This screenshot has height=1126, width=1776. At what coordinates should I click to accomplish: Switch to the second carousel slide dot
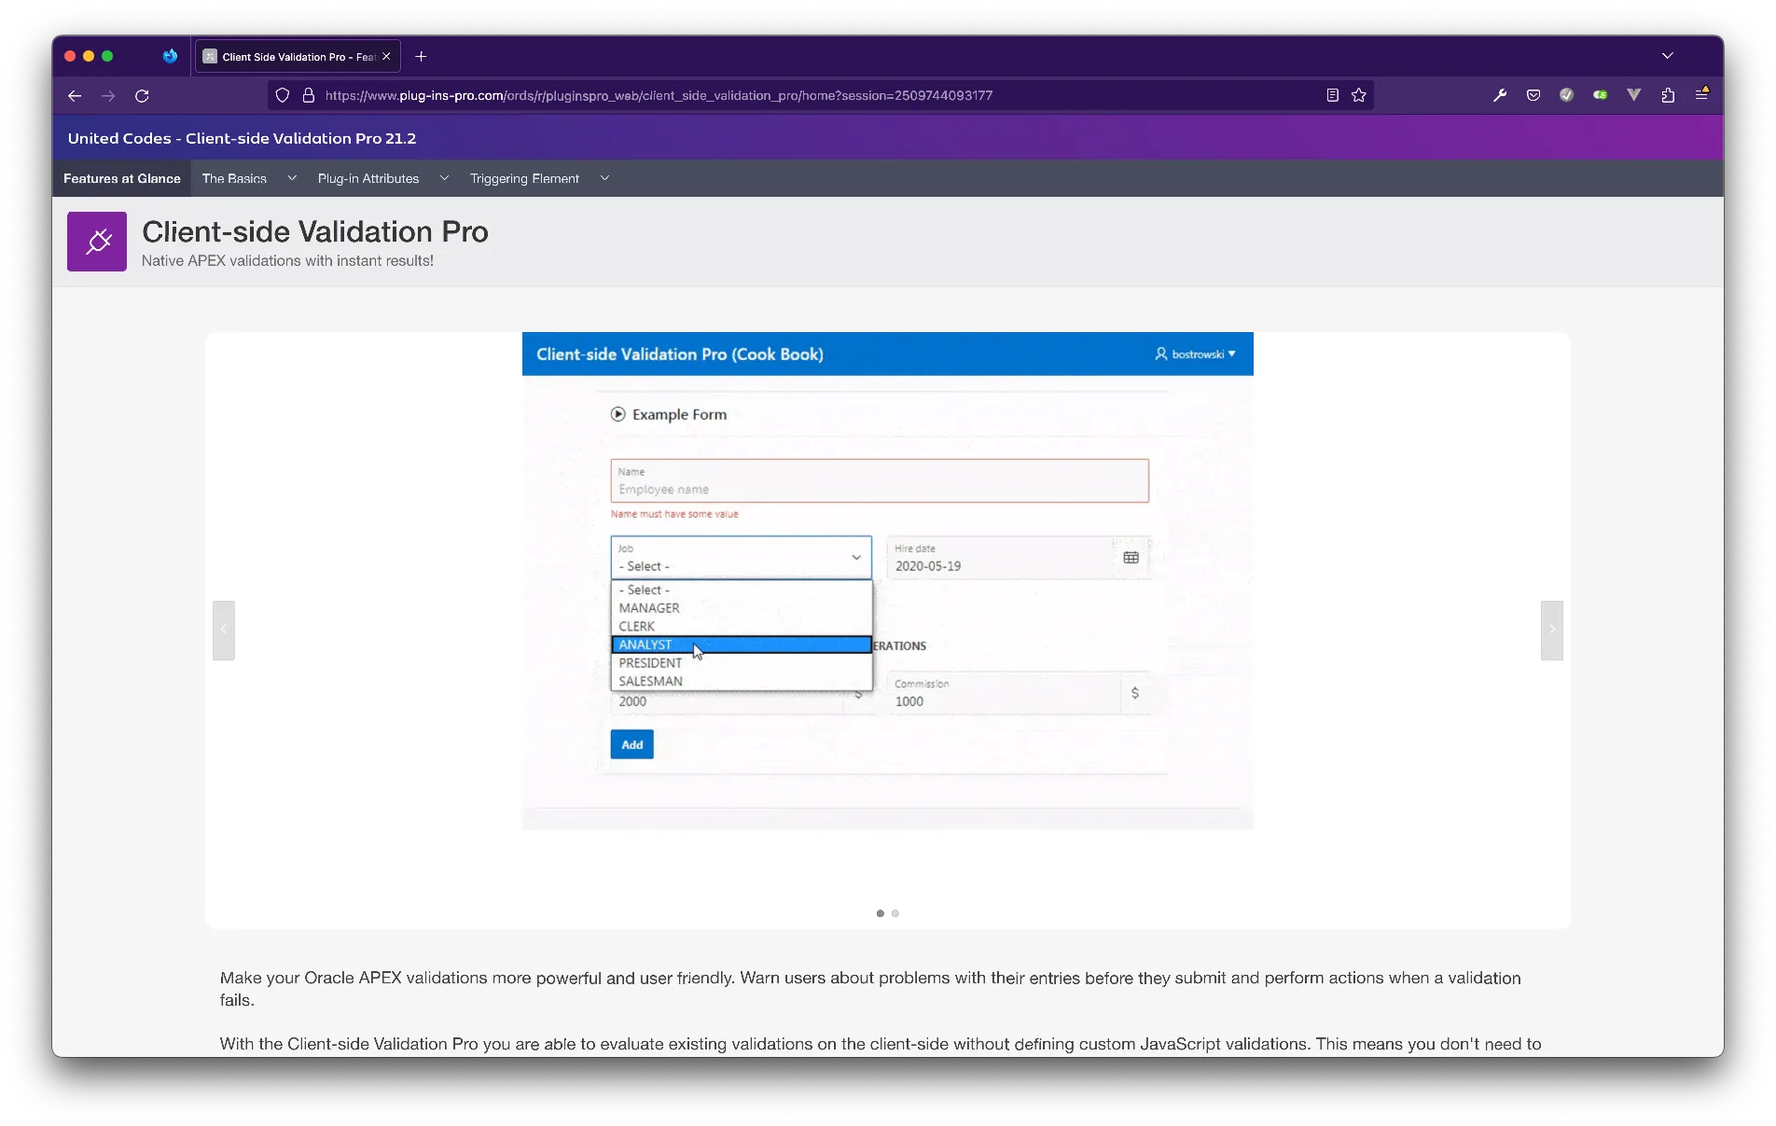point(895,913)
